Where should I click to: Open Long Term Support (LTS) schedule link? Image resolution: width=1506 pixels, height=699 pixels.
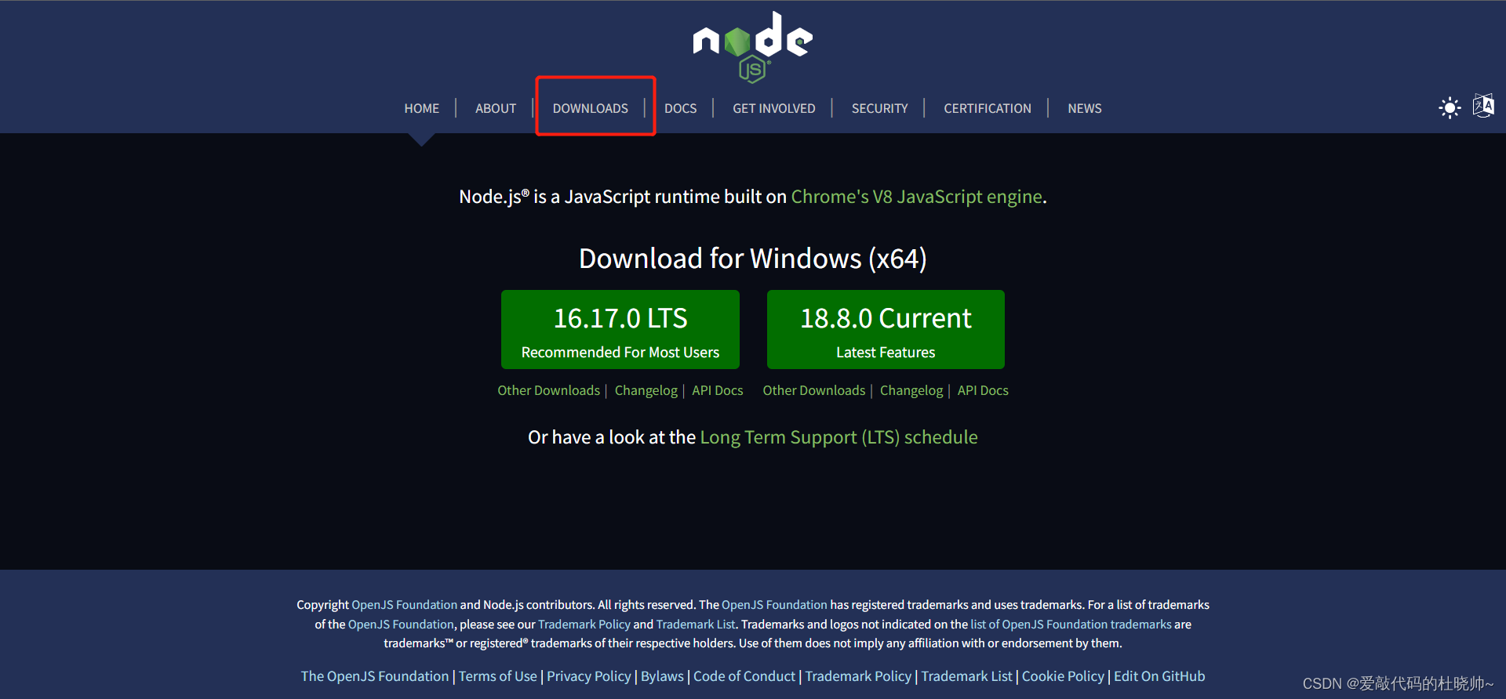[x=838, y=437]
